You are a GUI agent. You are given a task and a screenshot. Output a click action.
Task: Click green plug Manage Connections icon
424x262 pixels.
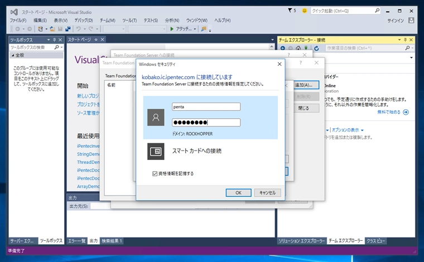tap(306, 48)
